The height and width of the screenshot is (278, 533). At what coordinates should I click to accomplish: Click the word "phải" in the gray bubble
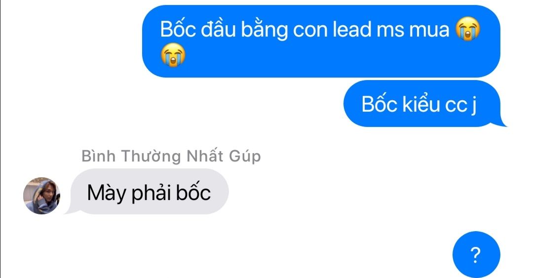(x=151, y=193)
